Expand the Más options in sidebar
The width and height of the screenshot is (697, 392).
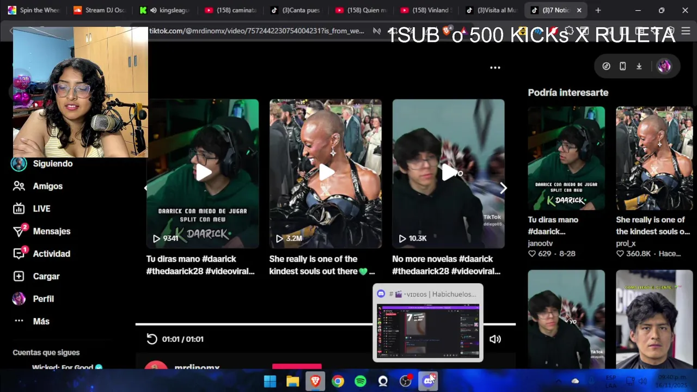32,321
